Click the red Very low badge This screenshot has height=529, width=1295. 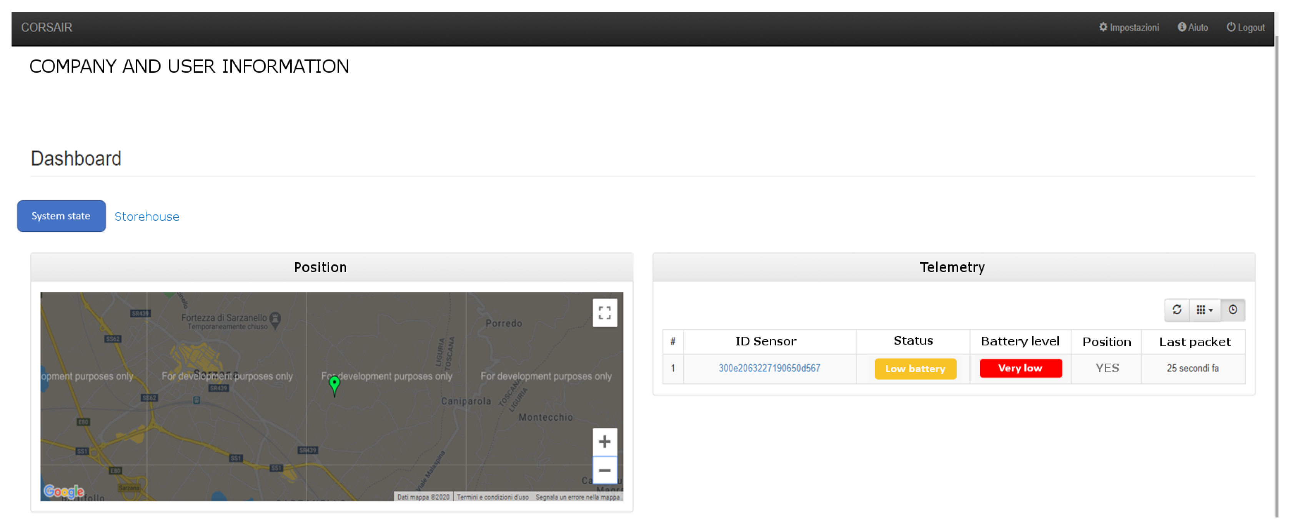click(x=1020, y=368)
